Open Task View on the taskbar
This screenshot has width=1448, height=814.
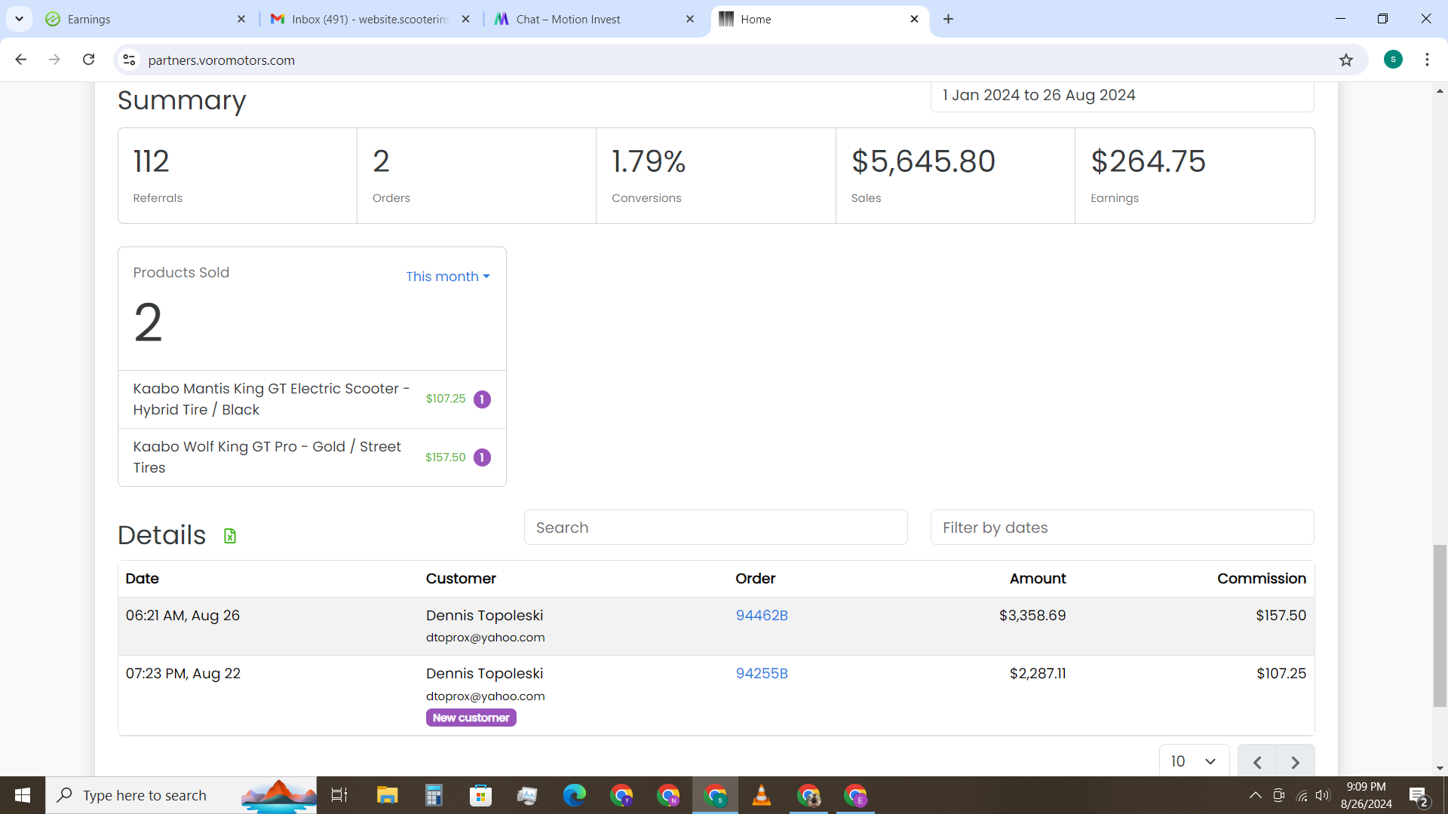point(339,795)
